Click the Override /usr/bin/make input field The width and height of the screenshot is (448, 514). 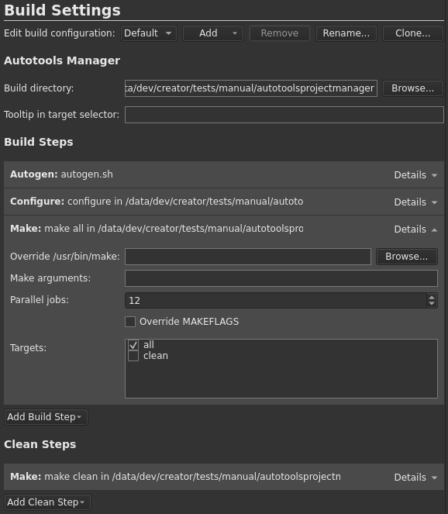tap(248, 257)
